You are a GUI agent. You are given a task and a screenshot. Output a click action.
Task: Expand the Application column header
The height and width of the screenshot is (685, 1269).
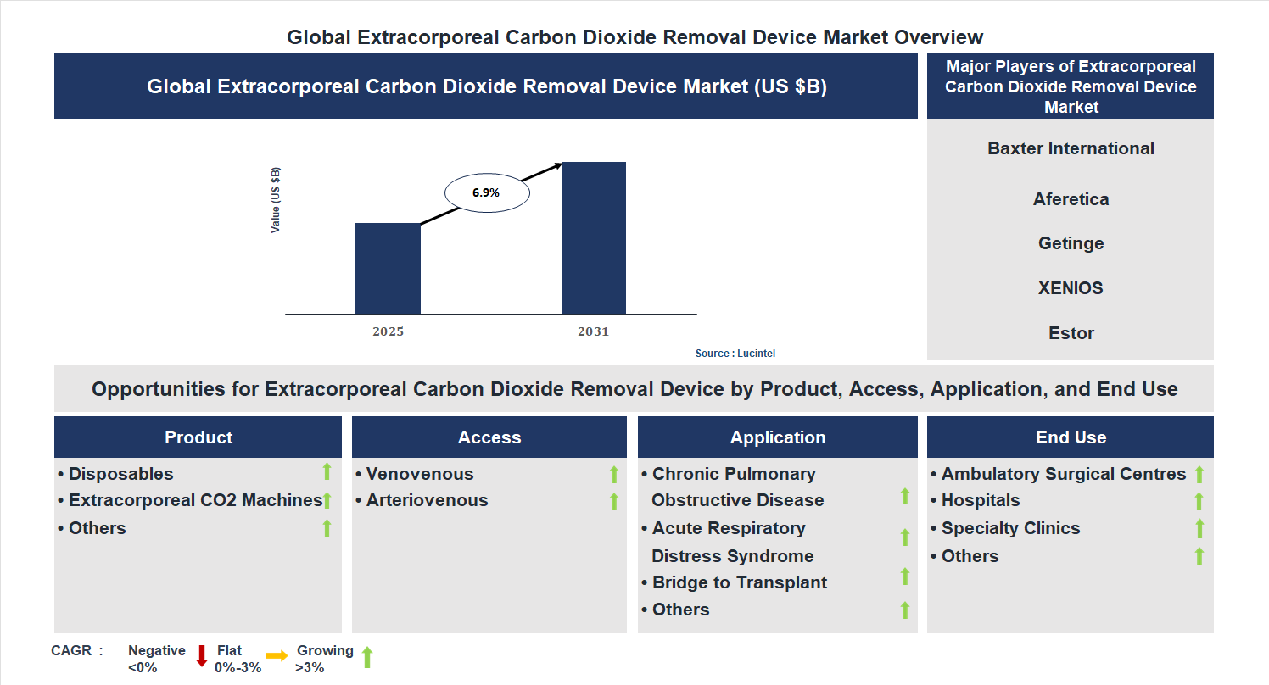pos(777,437)
